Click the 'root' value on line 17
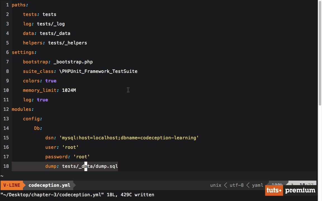This screenshot has width=322, height=201. coord(82,157)
